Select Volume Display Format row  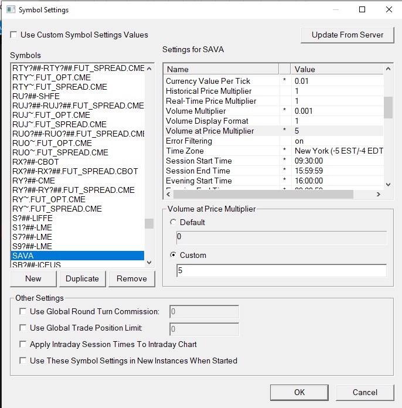274,121
